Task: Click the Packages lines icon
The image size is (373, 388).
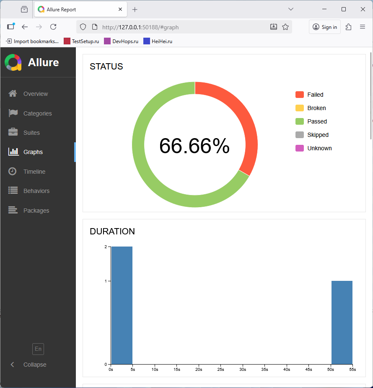Action: tap(13, 210)
